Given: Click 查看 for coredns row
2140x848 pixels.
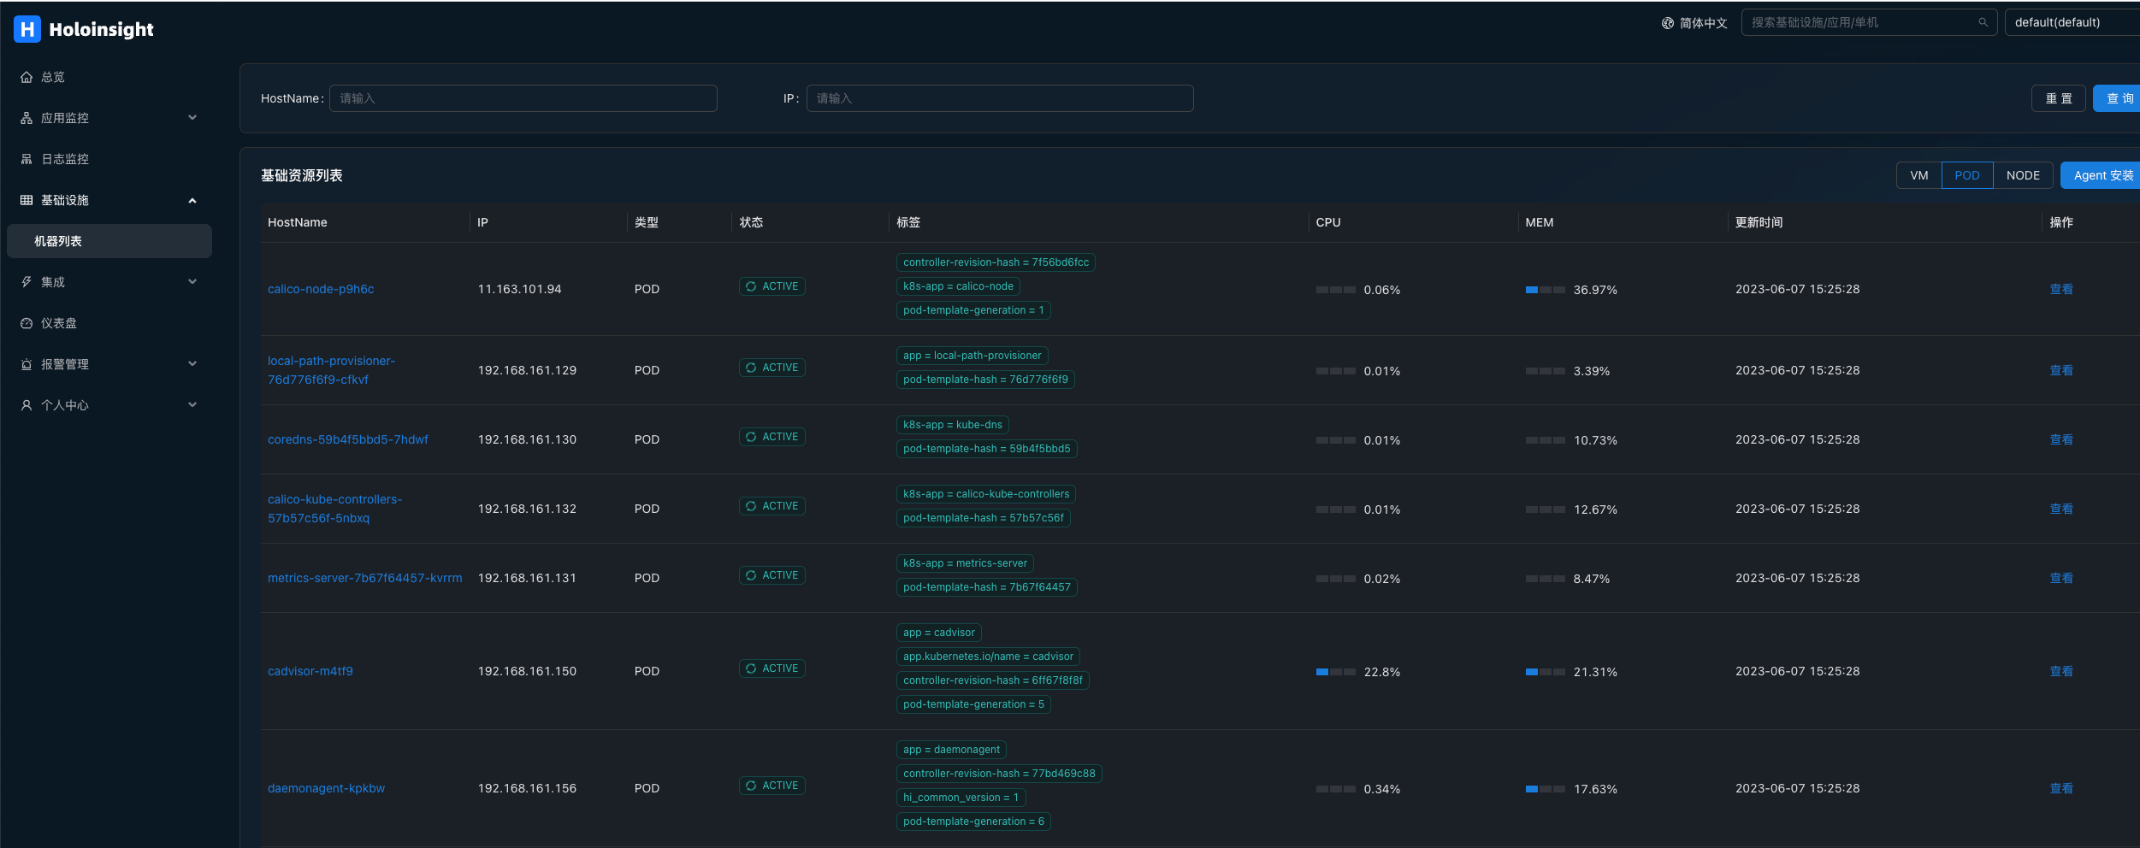Looking at the screenshot, I should (x=2061, y=439).
